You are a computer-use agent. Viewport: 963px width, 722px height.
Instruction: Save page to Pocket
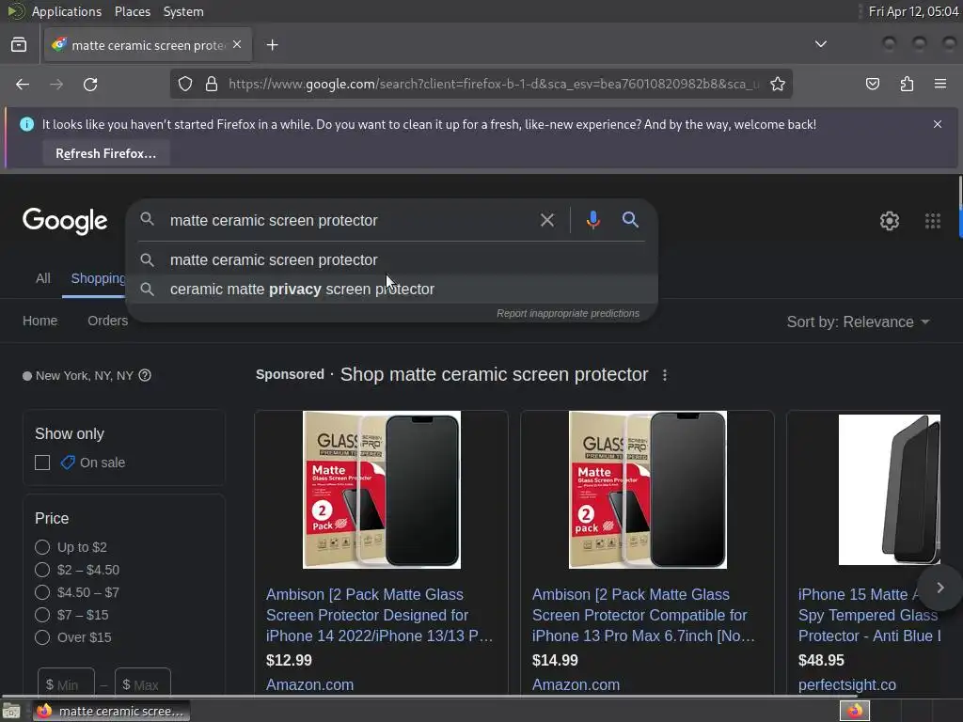pos(872,84)
